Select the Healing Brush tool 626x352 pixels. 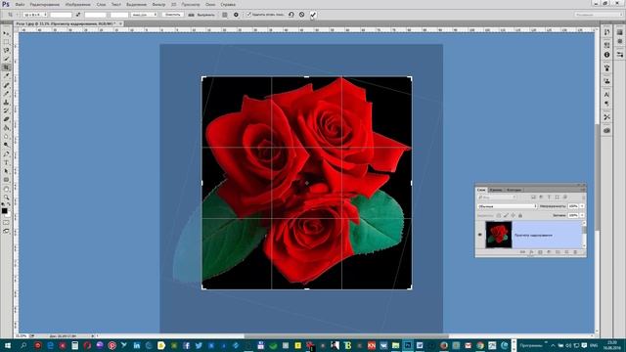click(6, 85)
